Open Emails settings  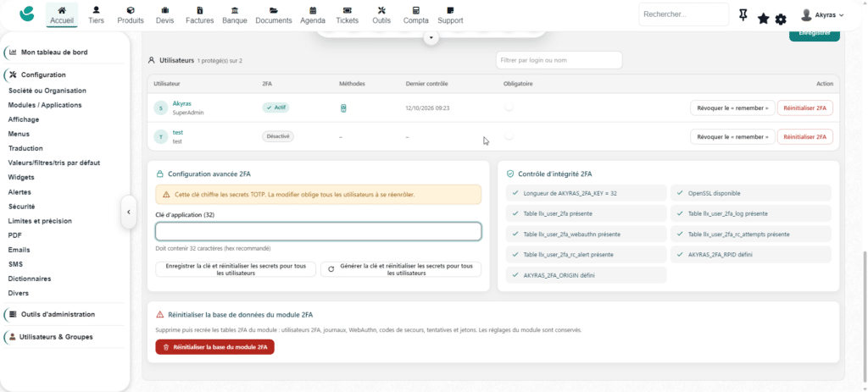click(x=19, y=250)
